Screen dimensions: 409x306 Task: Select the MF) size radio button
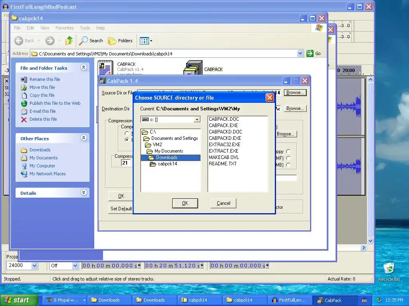(288, 158)
